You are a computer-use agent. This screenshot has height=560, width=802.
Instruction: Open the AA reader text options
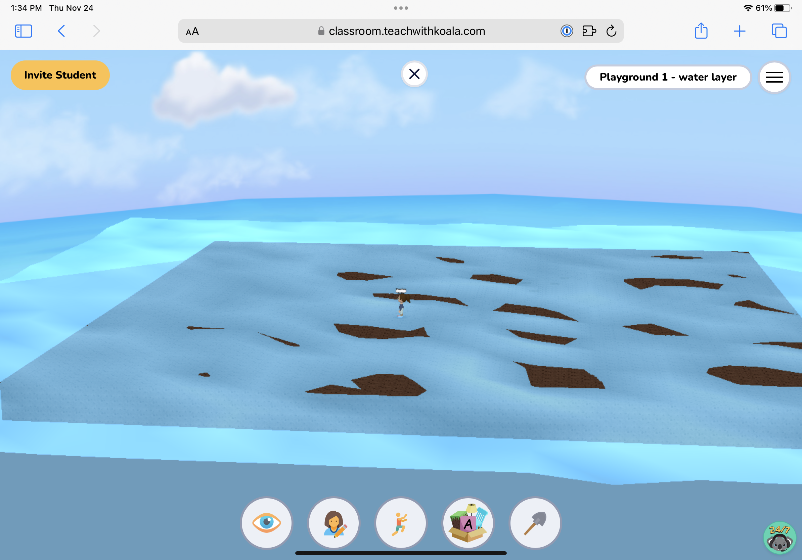(192, 32)
